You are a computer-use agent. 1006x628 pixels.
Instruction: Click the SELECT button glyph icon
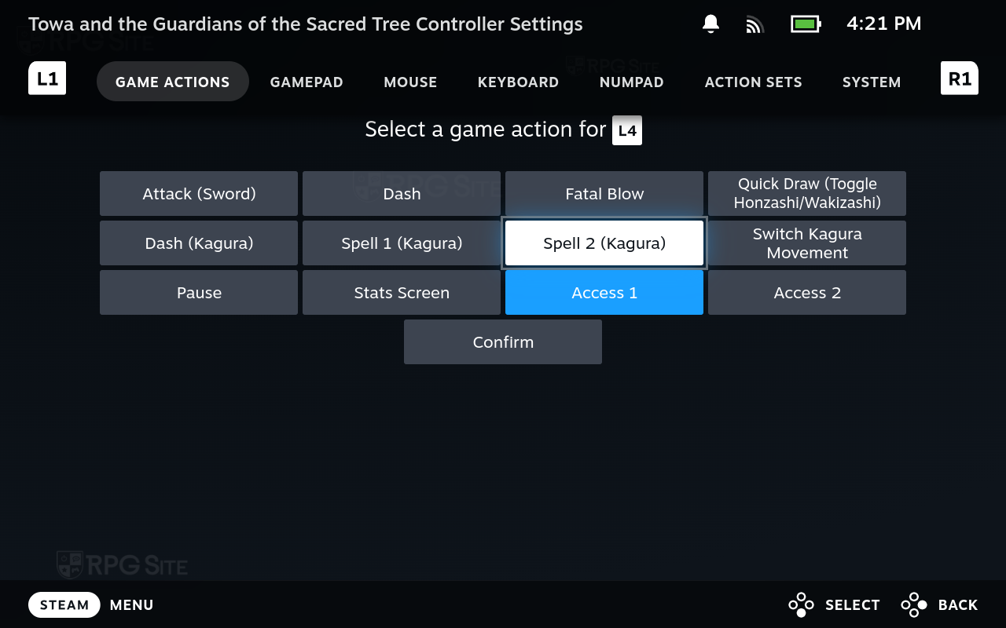(x=801, y=604)
